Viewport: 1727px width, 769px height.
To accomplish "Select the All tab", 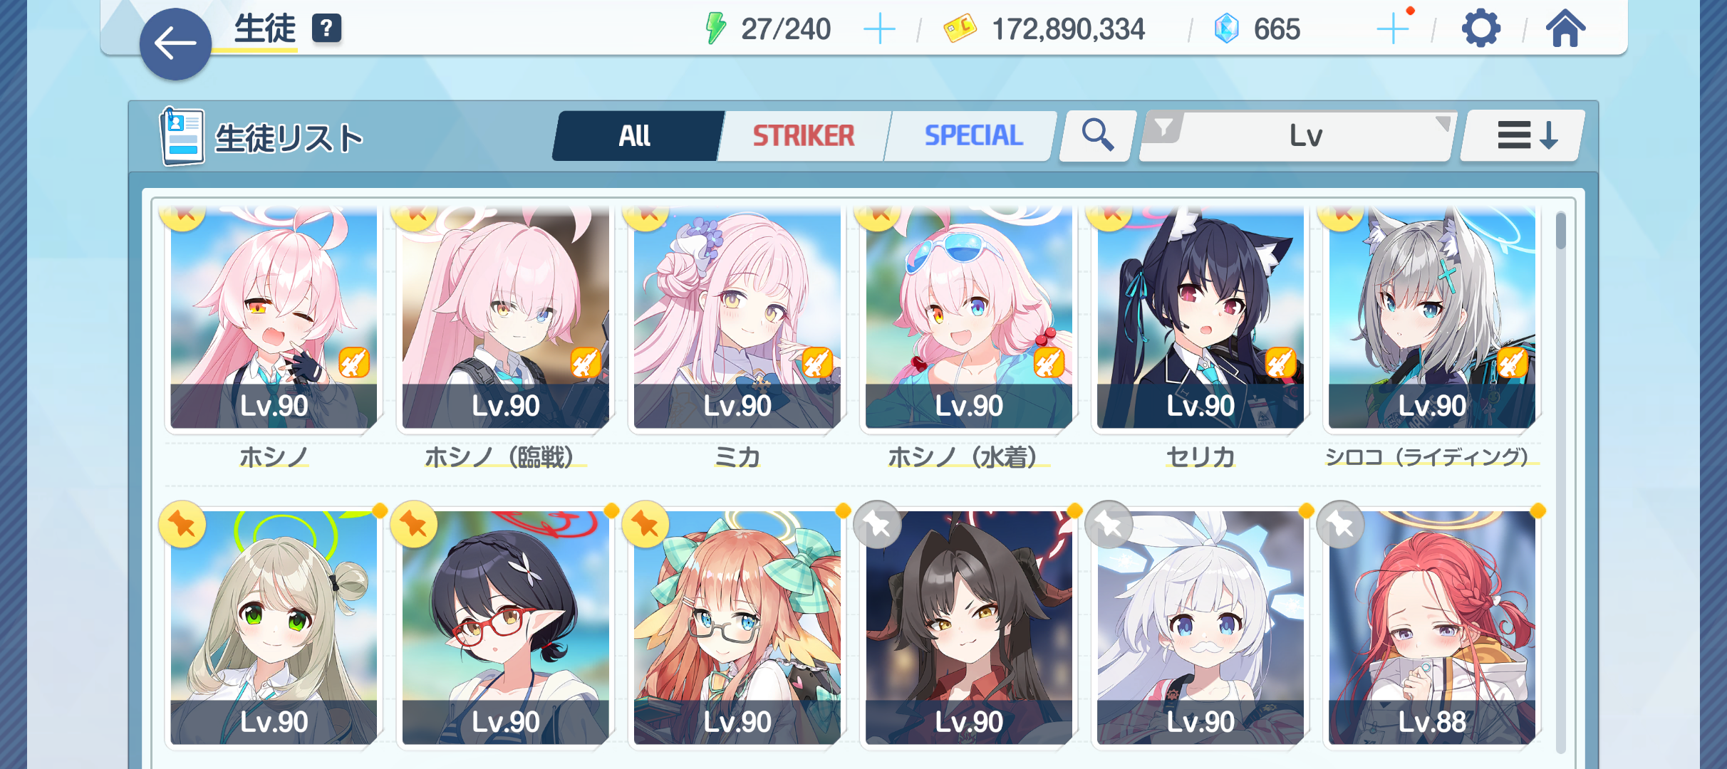I will (x=636, y=135).
